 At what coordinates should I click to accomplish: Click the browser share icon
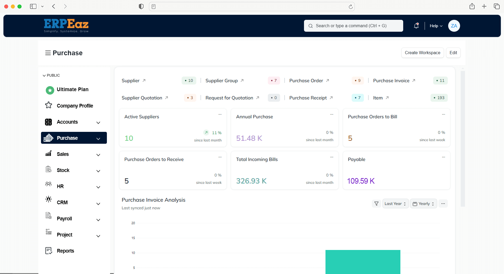[x=472, y=6]
